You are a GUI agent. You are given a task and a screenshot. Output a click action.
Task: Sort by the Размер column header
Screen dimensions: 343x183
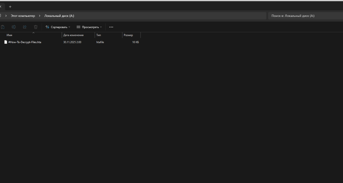click(131, 35)
